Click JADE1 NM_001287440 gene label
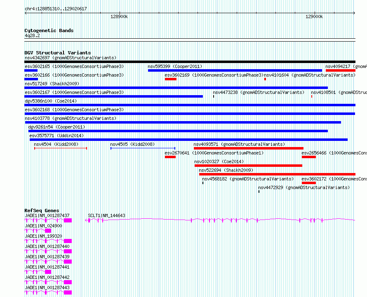367x297 pixels. pos(47,246)
